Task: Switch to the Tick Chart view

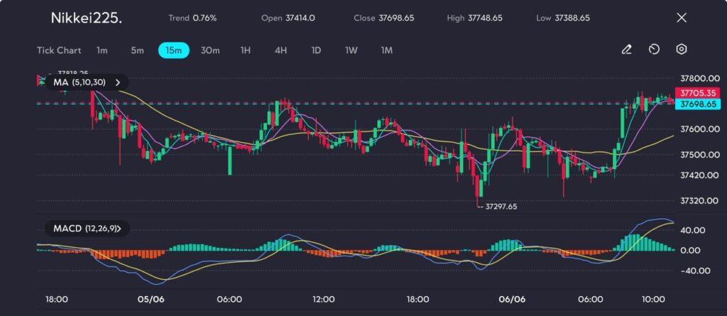Action: (59, 50)
